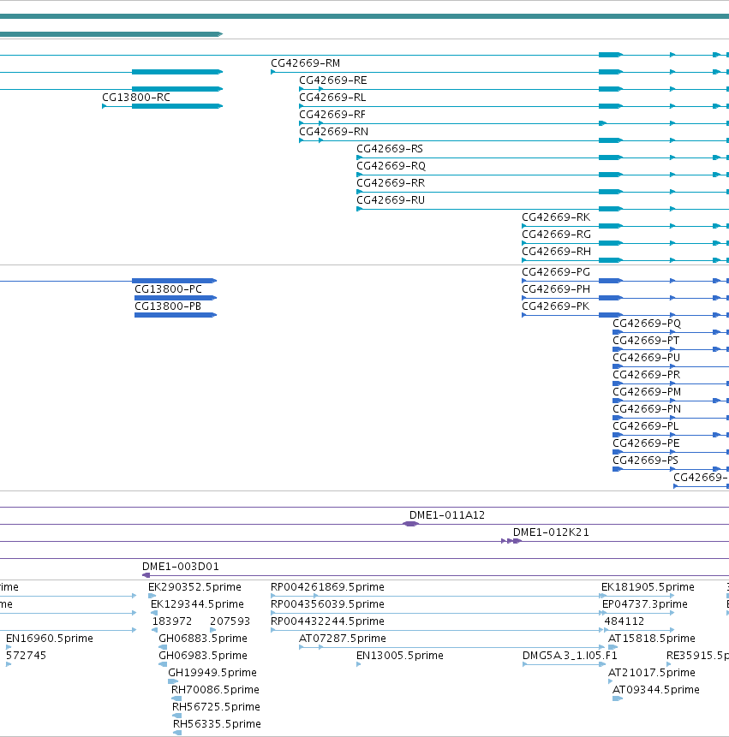The height and width of the screenshot is (737, 729).
Task: Select the CG42669-RE transcript label
Action: click(x=333, y=80)
